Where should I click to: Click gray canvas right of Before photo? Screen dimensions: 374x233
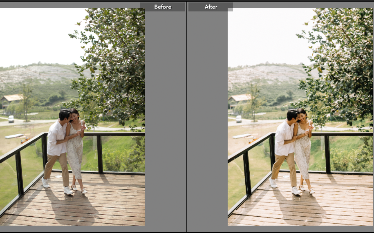pyautogui.click(x=165, y=122)
